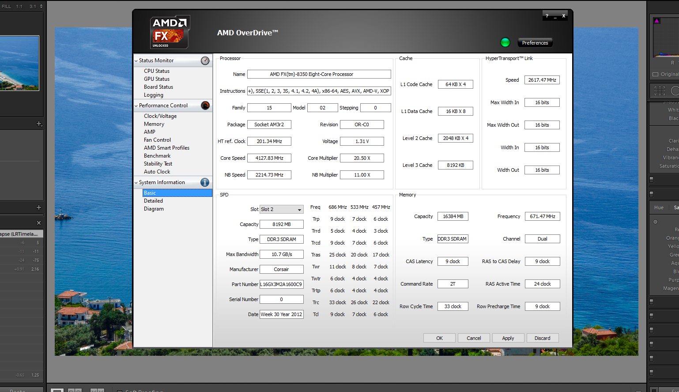This screenshot has width=679, height=392.
Task: Click the processor Name field
Action: (x=319, y=74)
